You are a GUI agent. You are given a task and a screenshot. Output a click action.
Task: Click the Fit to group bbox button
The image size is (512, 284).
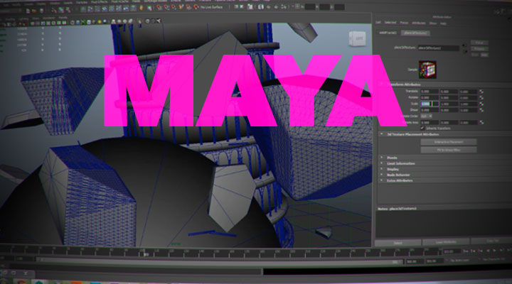tap(449, 150)
